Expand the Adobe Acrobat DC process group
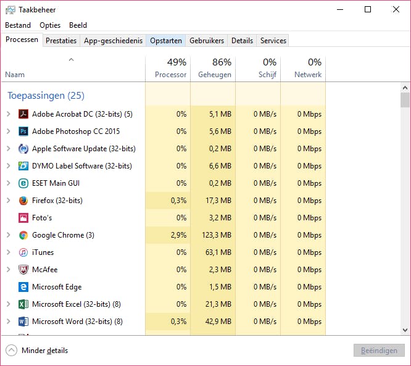 [9, 114]
